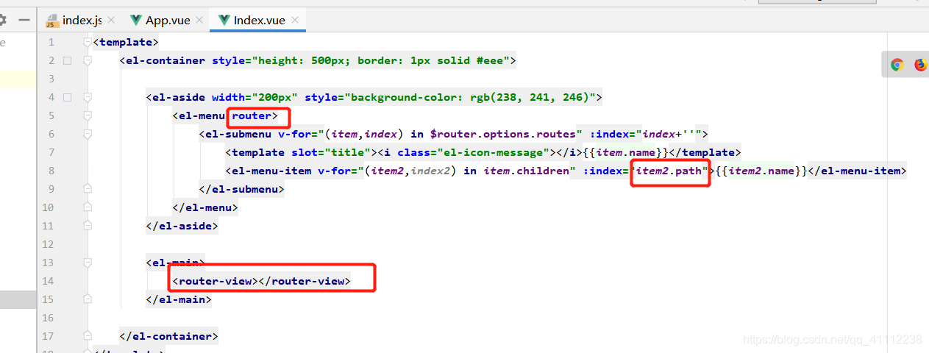The image size is (929, 353).
Task: Hide the side panel with minimize dash
Action: tap(24, 20)
